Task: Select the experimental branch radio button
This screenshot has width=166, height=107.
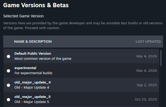Action: (x=9, y=71)
